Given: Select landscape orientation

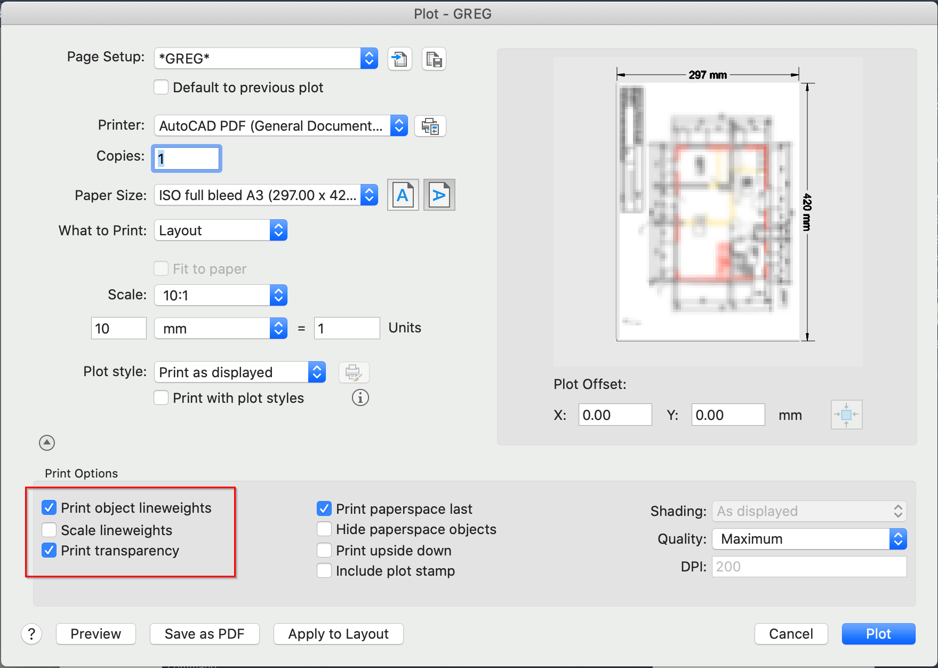Looking at the screenshot, I should coord(438,195).
